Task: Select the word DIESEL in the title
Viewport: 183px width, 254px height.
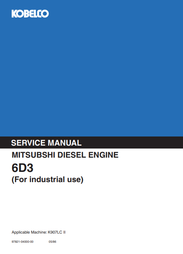Action: pos(72,155)
